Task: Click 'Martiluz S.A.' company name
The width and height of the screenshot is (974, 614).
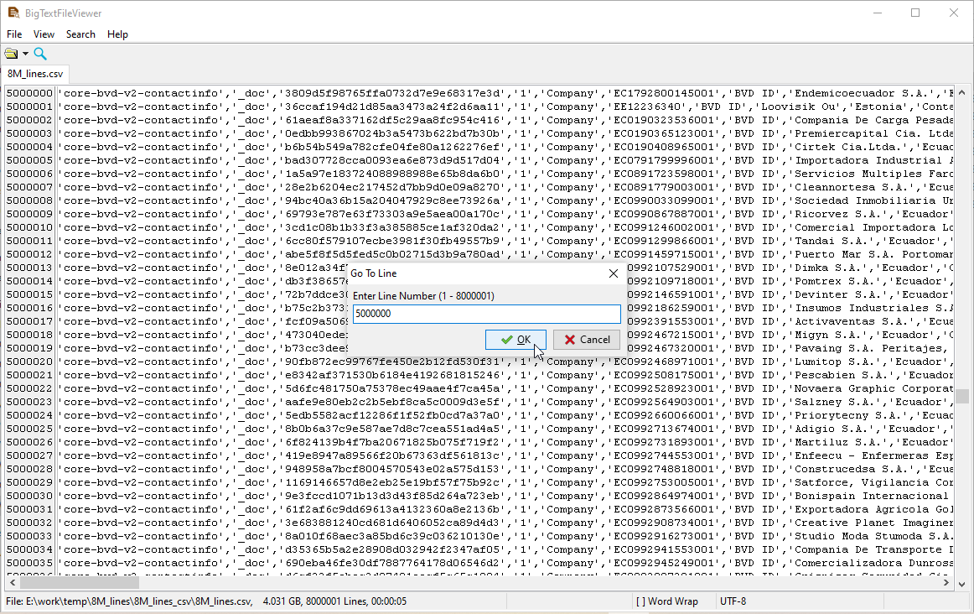Action: [838, 443]
